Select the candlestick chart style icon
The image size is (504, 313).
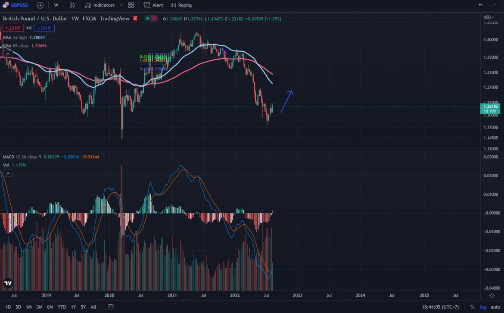(x=72, y=5)
